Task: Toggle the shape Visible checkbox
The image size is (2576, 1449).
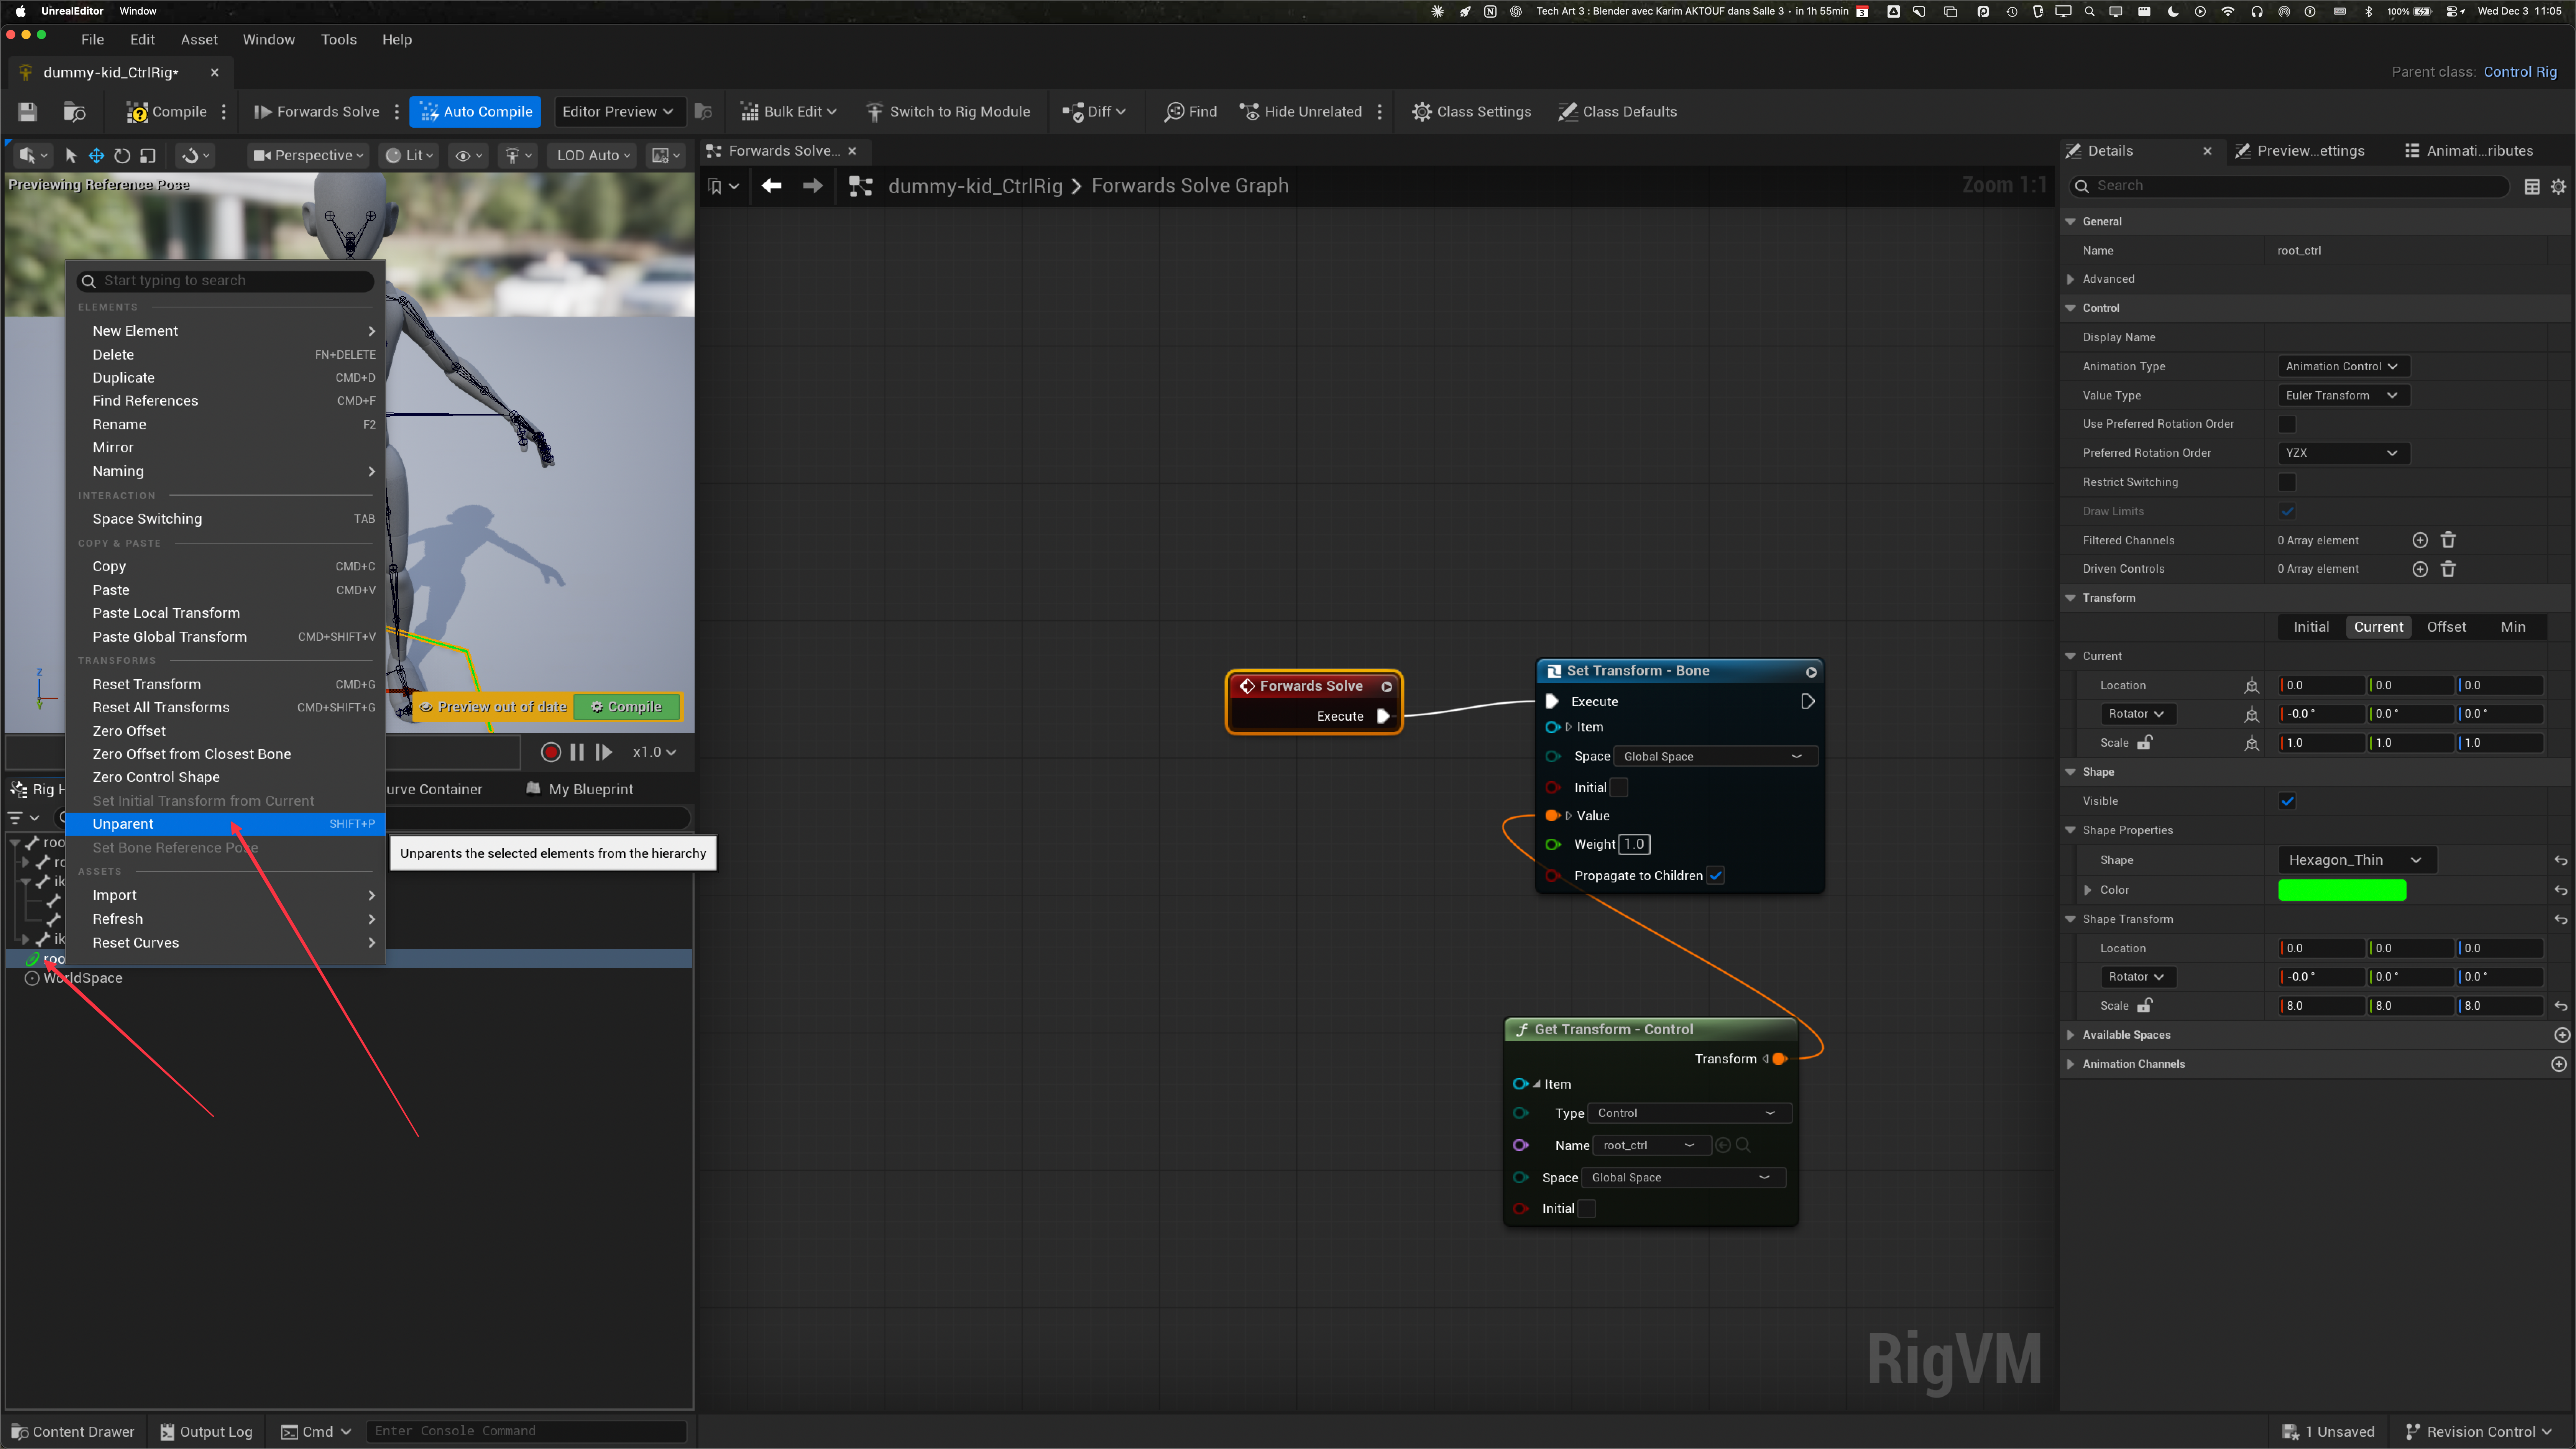Action: [x=2287, y=801]
